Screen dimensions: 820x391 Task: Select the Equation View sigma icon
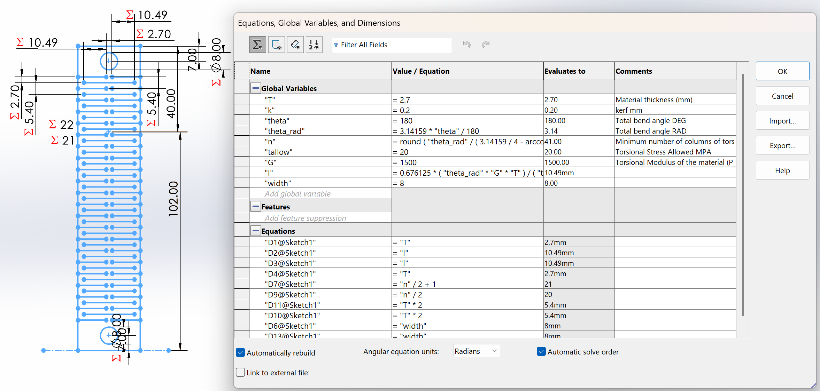pos(257,45)
